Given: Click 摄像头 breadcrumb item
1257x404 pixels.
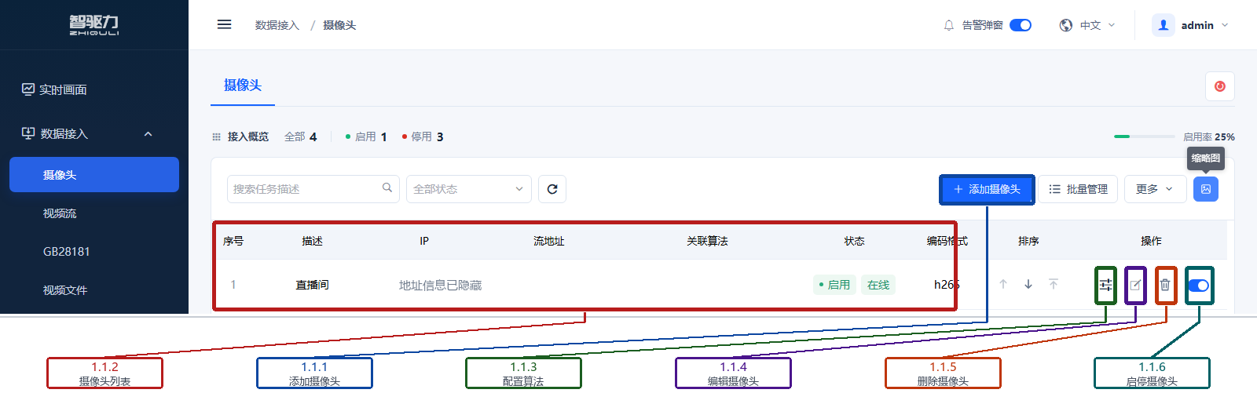Looking at the screenshot, I should click(x=339, y=25).
